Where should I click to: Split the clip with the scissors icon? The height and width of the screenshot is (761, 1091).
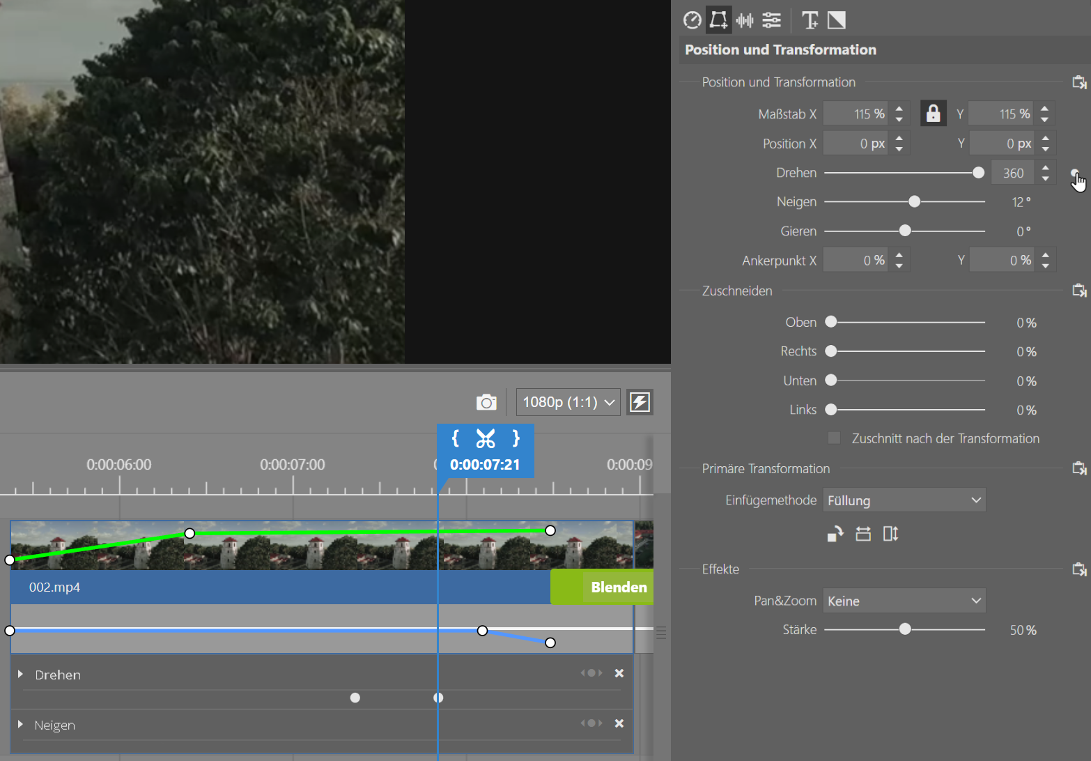[x=486, y=438]
